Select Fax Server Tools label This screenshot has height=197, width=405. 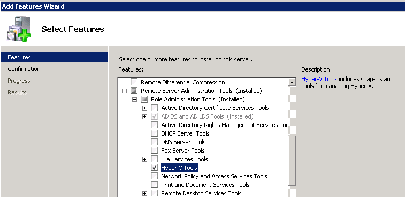coord(182,151)
